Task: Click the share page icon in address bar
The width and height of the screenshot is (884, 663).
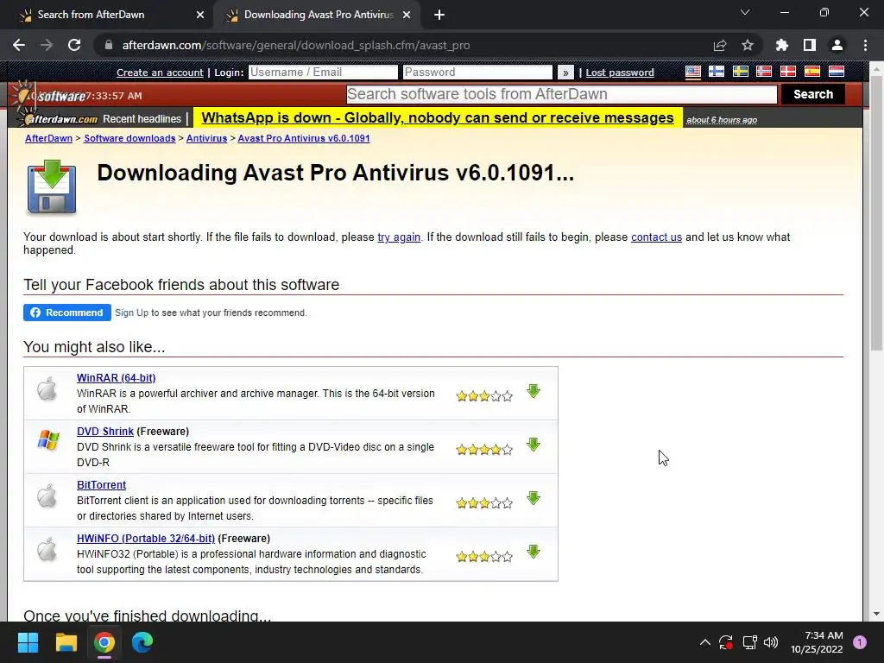Action: (720, 45)
